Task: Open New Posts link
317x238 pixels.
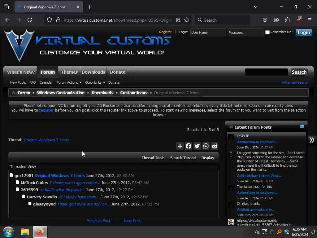Action: [18, 82]
